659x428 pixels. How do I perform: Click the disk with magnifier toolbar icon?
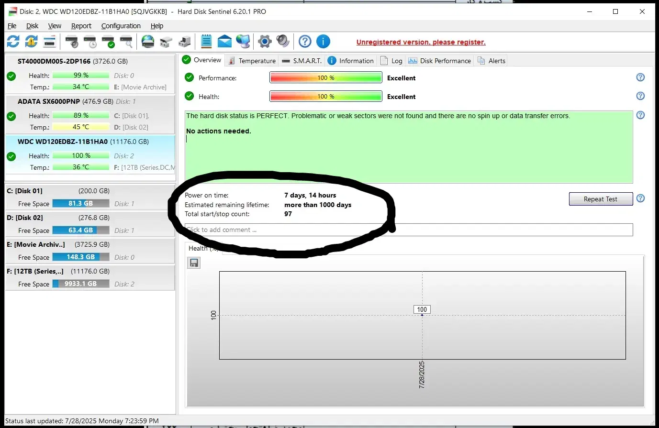126,42
